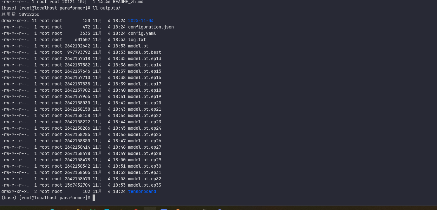Click the file size 601607
The image size is (437, 210).
(x=82, y=40)
